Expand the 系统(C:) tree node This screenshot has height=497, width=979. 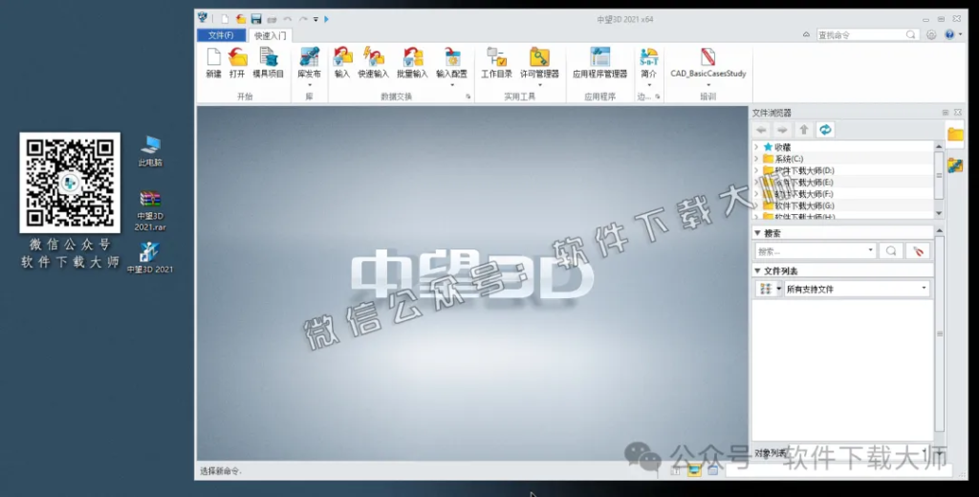[x=757, y=160]
